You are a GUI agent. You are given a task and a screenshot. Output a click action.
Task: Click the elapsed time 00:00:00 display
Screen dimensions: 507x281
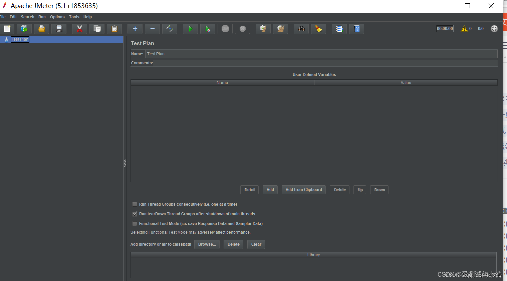tap(445, 29)
